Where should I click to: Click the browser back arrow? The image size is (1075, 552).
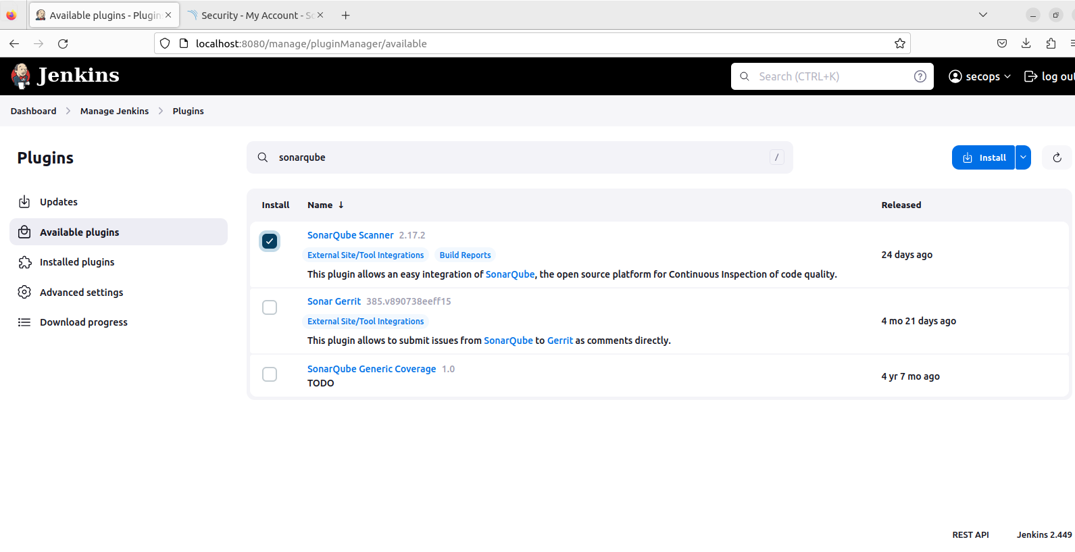(x=14, y=43)
